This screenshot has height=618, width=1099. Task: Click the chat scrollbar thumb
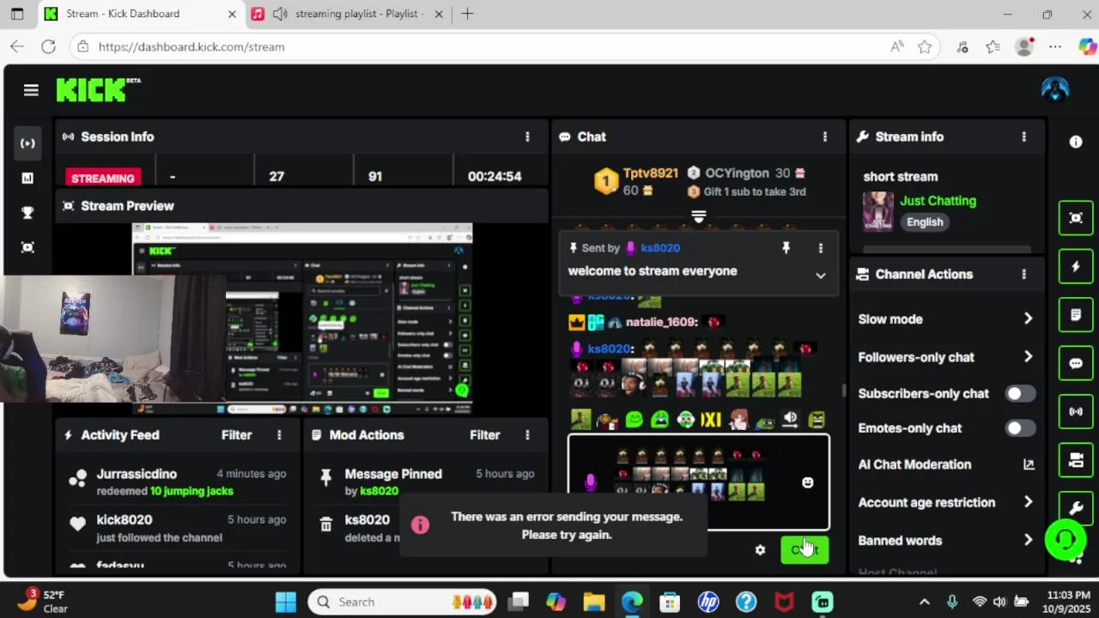pyautogui.click(x=843, y=391)
